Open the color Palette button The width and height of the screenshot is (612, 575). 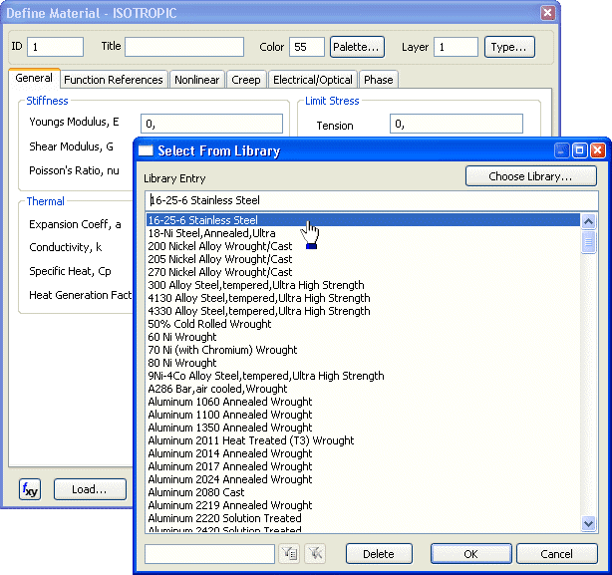[x=357, y=47]
